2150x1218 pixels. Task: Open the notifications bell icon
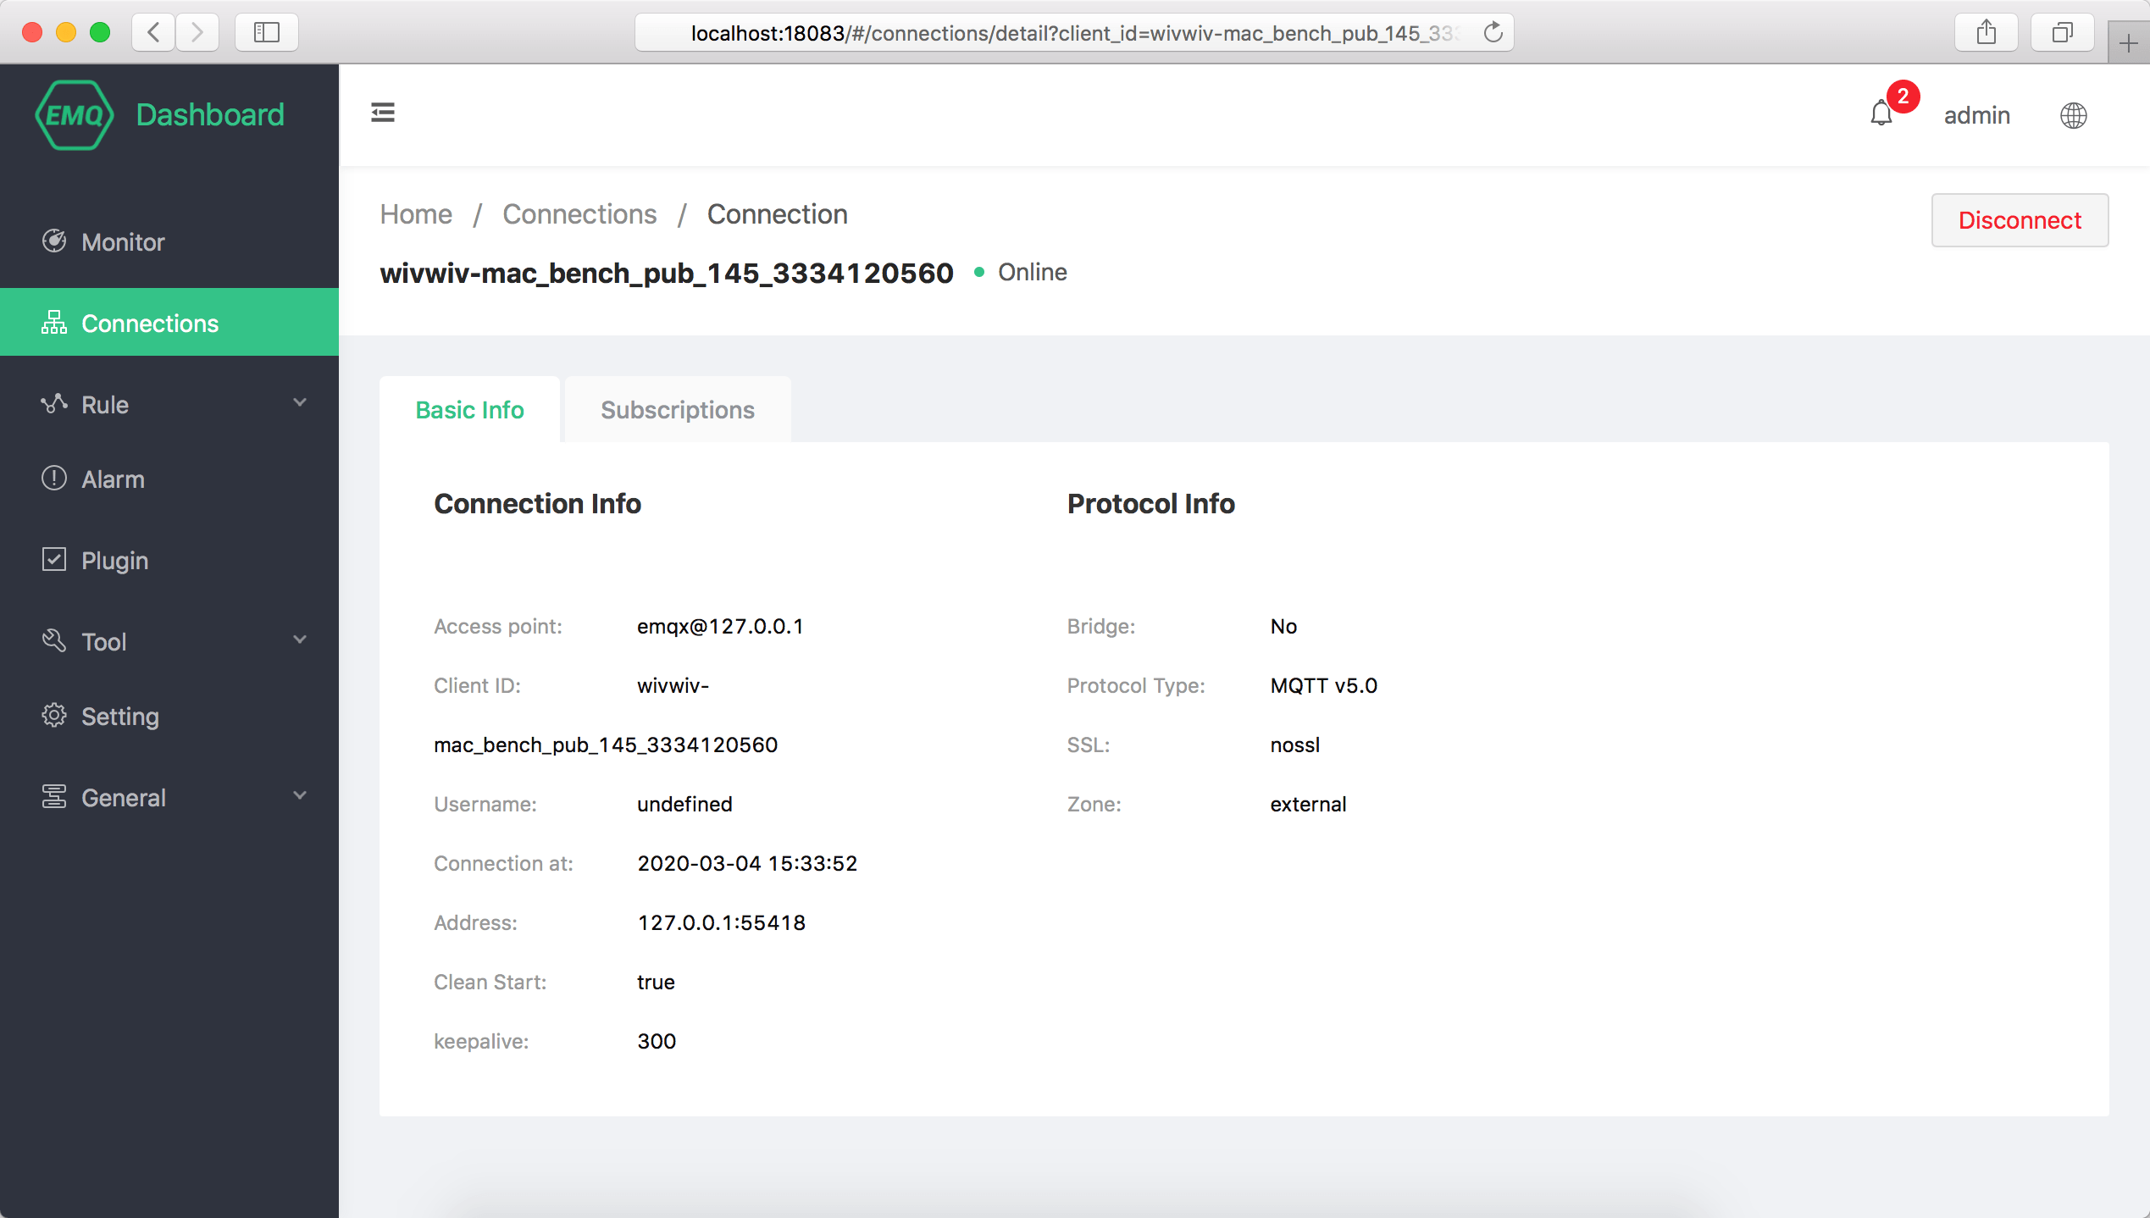coord(1881,113)
